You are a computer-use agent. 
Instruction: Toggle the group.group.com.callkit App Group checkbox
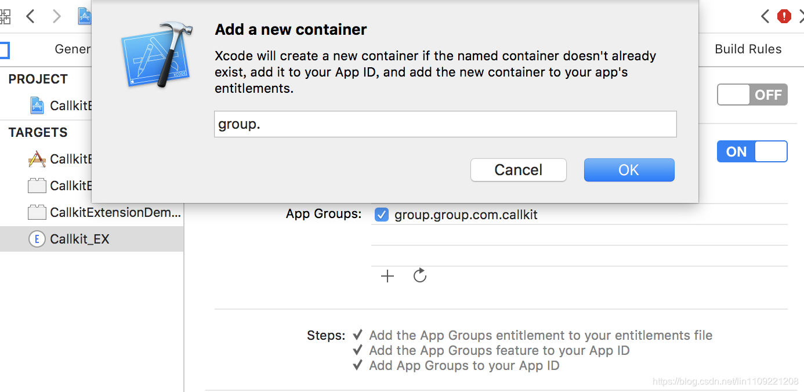click(x=381, y=215)
